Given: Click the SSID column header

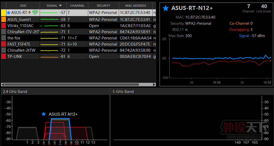Looking at the screenshot, I should pos(23,6).
